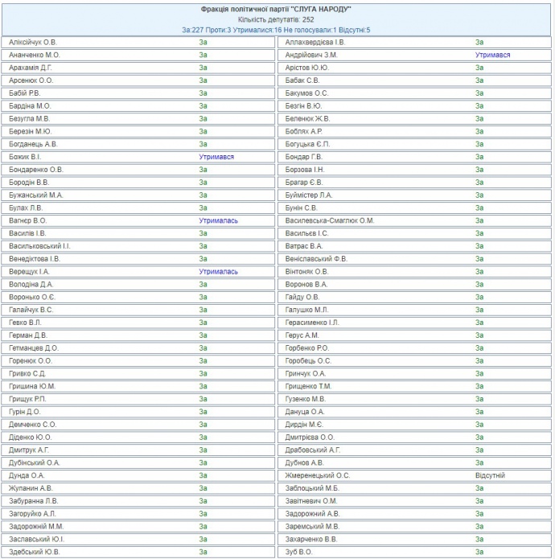The height and width of the screenshot is (559, 555).
Task: Select deputy name Володіна Д.А.
Action: click(31, 285)
